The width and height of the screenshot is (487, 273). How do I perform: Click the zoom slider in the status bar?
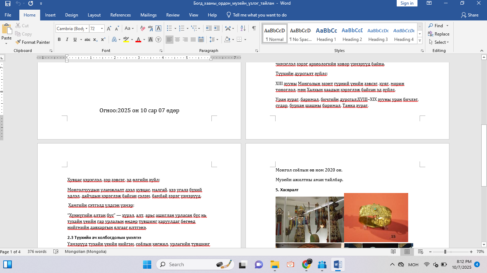[x=445, y=252]
